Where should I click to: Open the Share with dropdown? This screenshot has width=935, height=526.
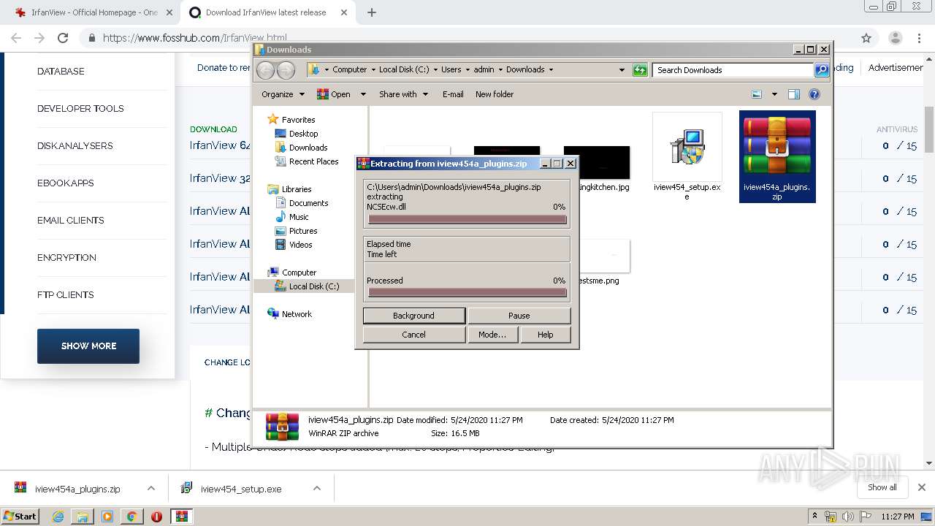403,94
